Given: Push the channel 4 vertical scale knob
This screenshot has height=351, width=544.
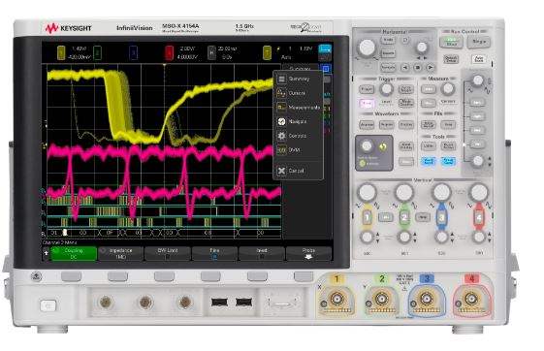Looking at the screenshot, I should [479, 193].
